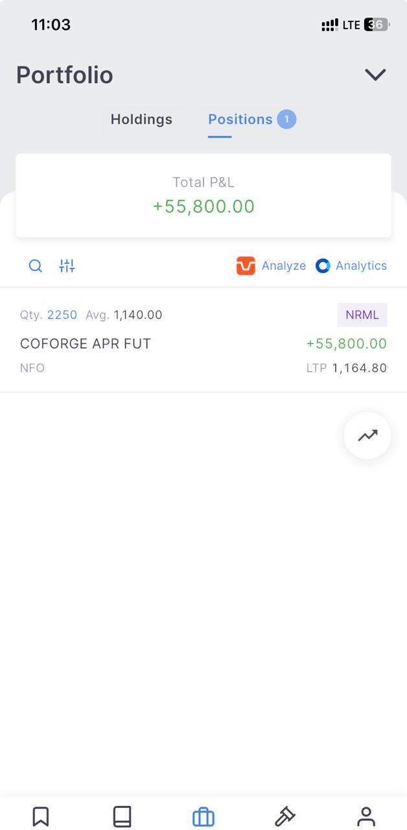
Task: Tap the NRML product tag
Action: [x=362, y=315]
